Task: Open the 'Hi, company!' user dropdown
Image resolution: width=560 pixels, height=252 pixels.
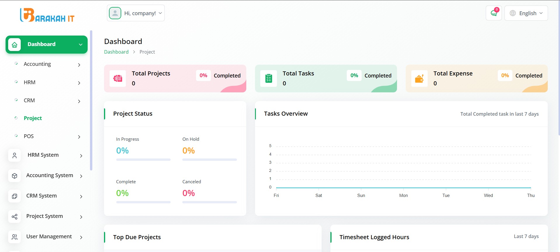Action: click(x=136, y=13)
